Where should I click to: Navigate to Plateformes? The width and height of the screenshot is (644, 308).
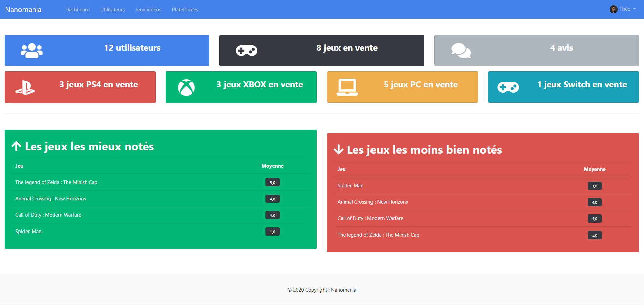pos(185,10)
